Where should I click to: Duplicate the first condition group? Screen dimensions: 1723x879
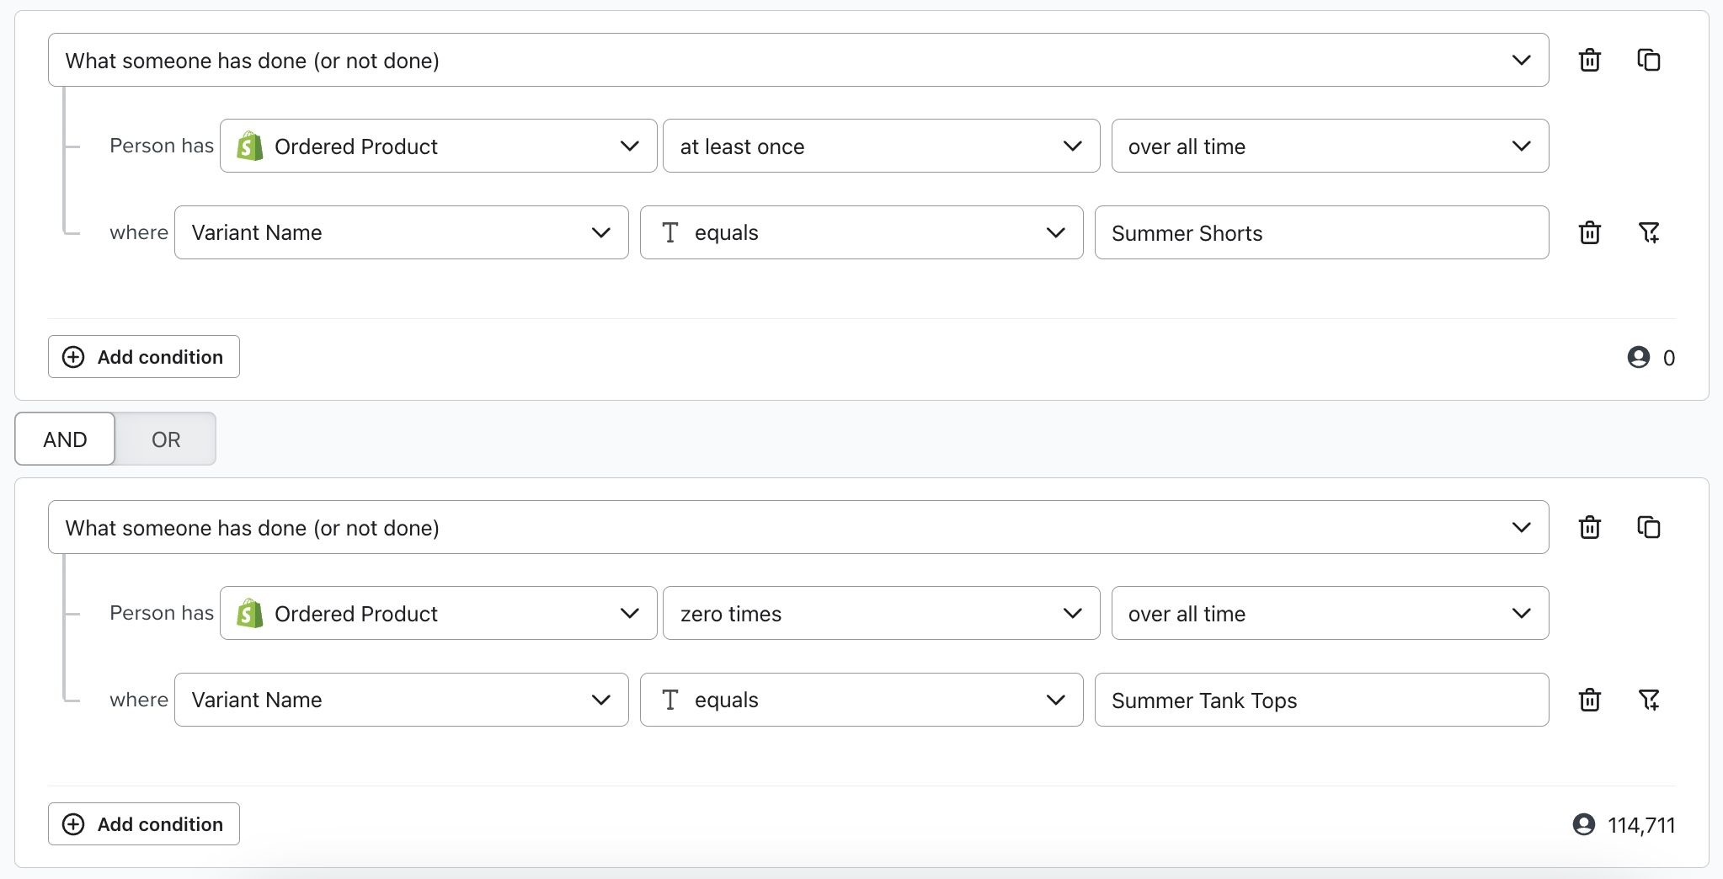[x=1648, y=61]
